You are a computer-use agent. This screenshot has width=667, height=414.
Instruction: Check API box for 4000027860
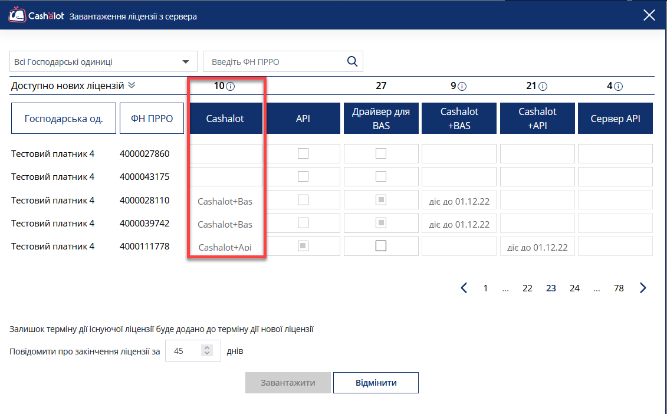coord(303,153)
